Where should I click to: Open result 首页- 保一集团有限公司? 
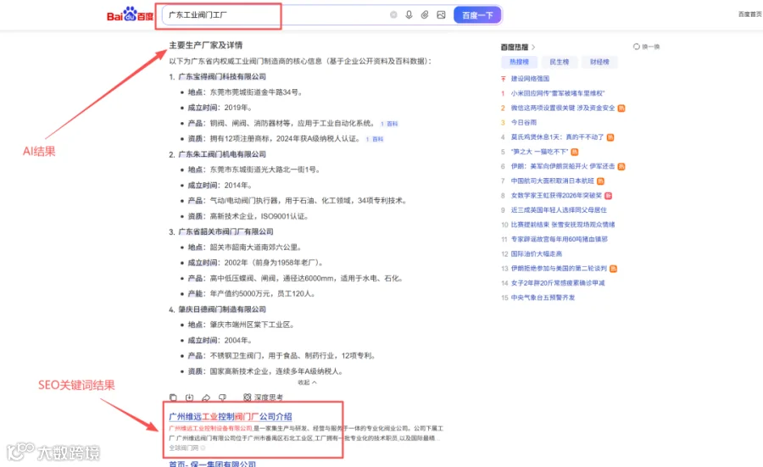click(x=212, y=464)
